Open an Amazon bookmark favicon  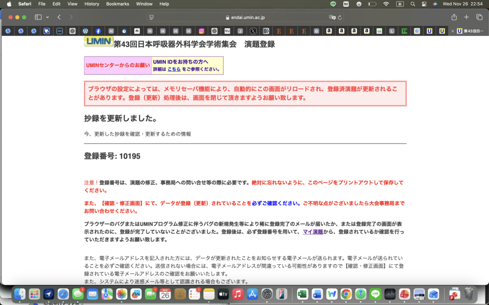329,31
